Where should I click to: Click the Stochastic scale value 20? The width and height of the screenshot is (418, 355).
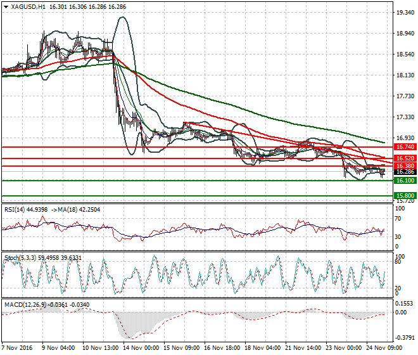tap(398, 288)
